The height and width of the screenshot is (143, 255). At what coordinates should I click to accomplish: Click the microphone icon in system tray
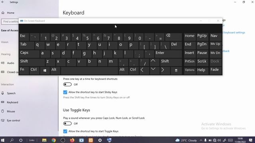[206, 140]
